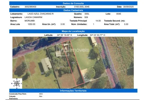Click the 'Quadra:' label
The height and width of the screenshot is (100, 145).
[78, 14]
